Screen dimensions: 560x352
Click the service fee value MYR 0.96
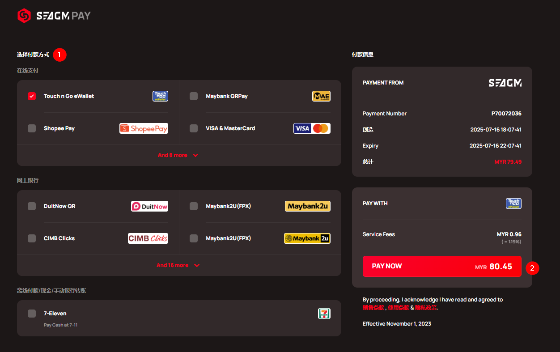tap(509, 234)
